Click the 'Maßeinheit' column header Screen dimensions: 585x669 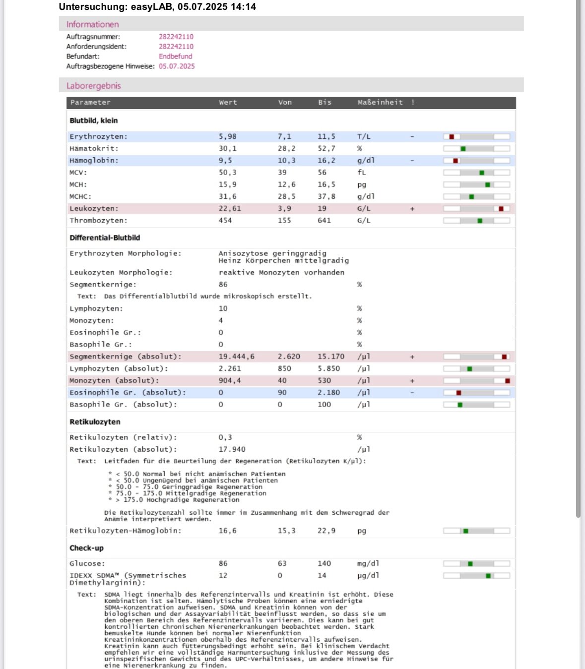pyautogui.click(x=380, y=103)
